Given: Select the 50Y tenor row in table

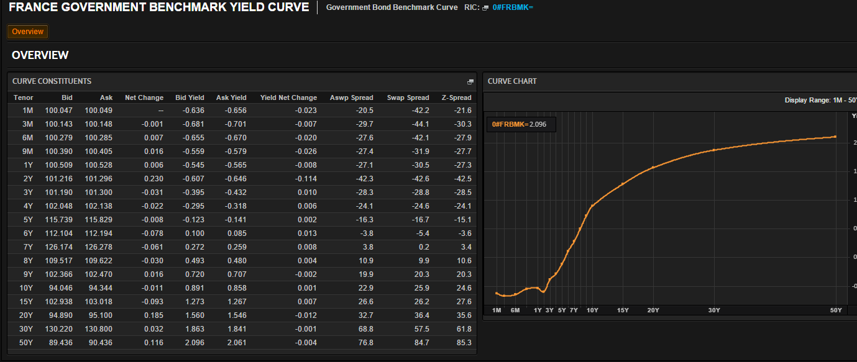Looking at the screenshot, I should click(242, 343).
